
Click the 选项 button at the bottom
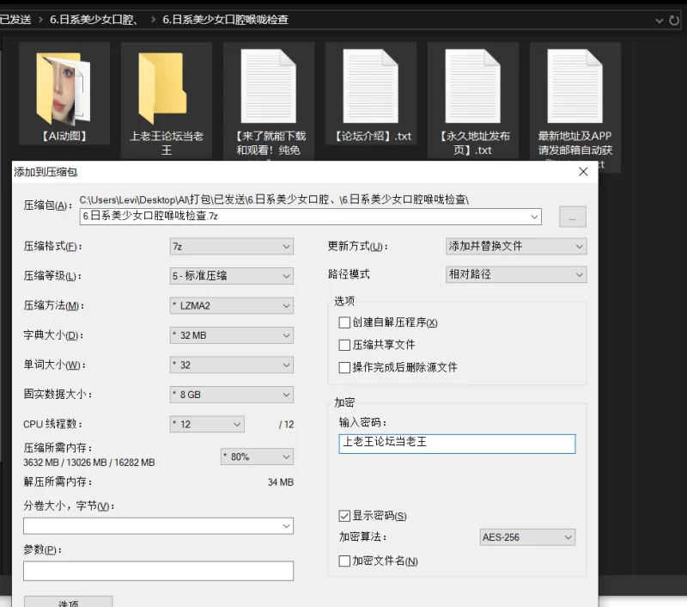click(68, 602)
